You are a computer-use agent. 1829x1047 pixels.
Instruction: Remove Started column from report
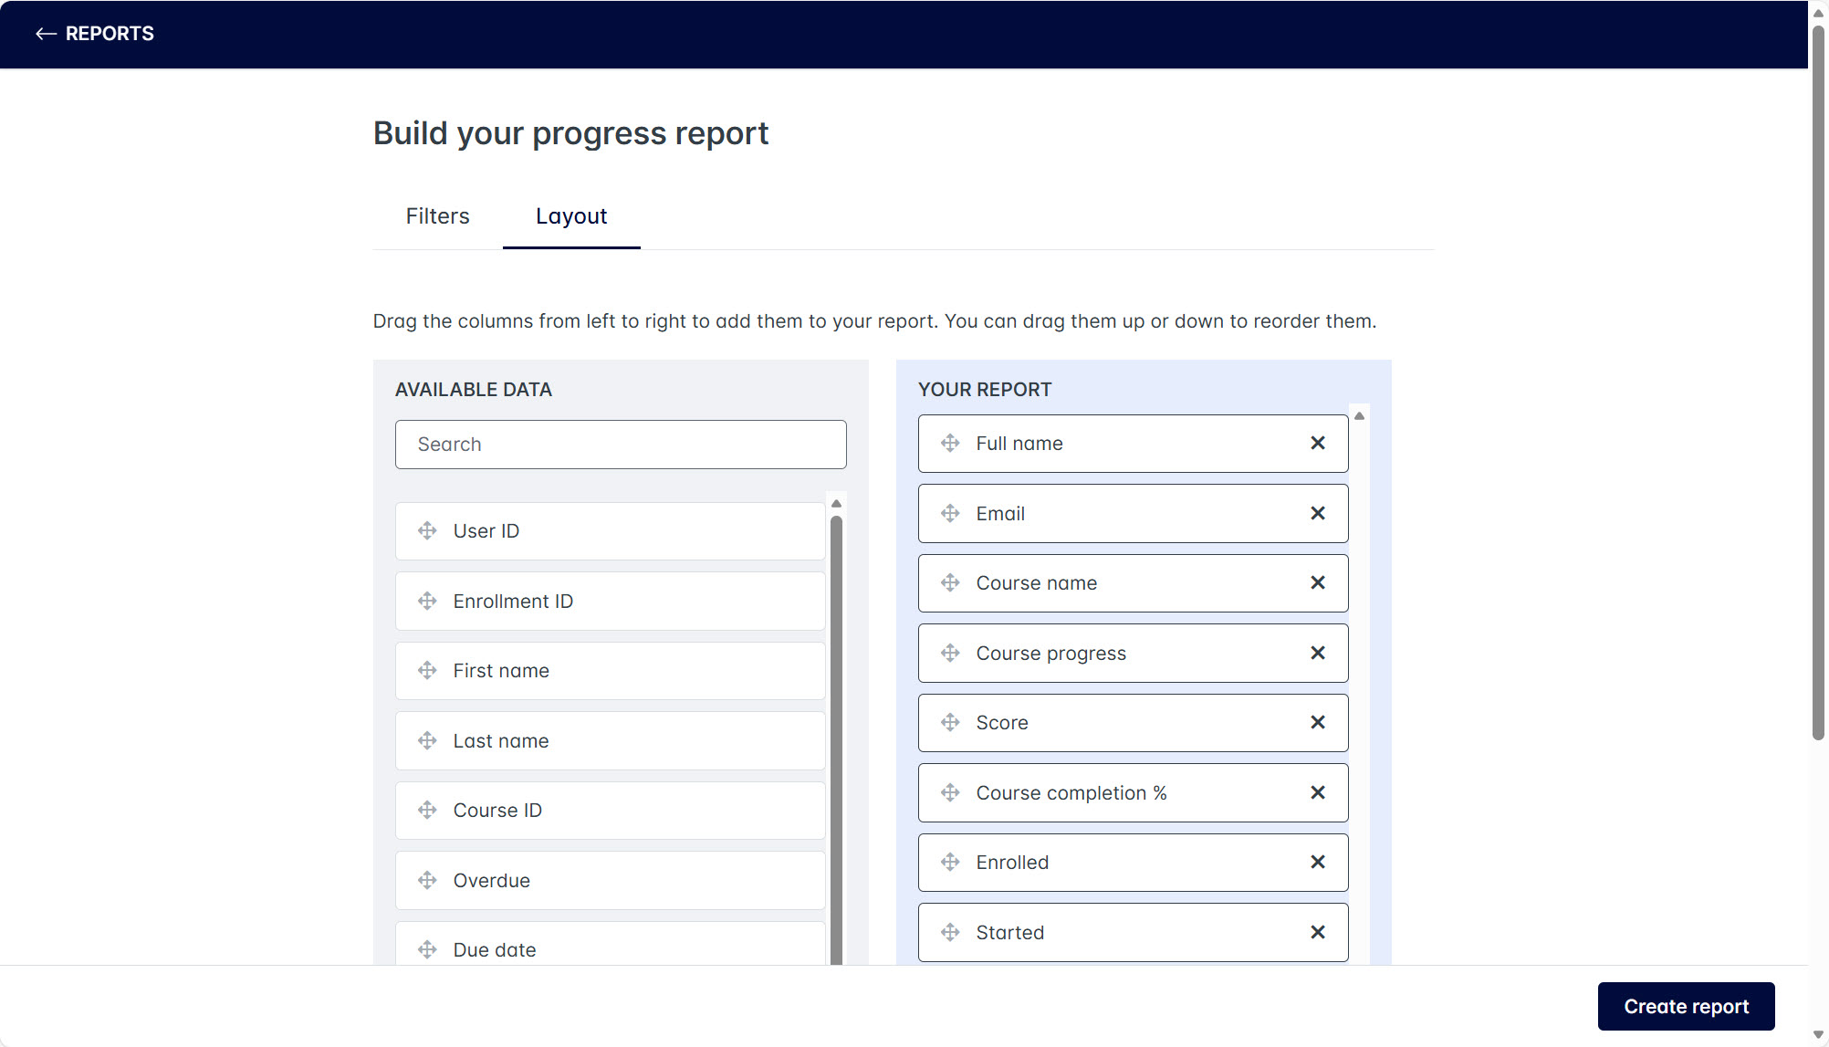click(x=1318, y=932)
